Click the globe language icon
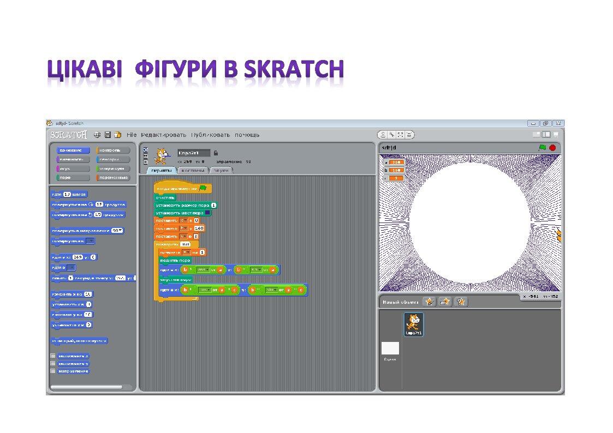Image resolution: width=613 pixels, height=433 pixels. [x=97, y=135]
